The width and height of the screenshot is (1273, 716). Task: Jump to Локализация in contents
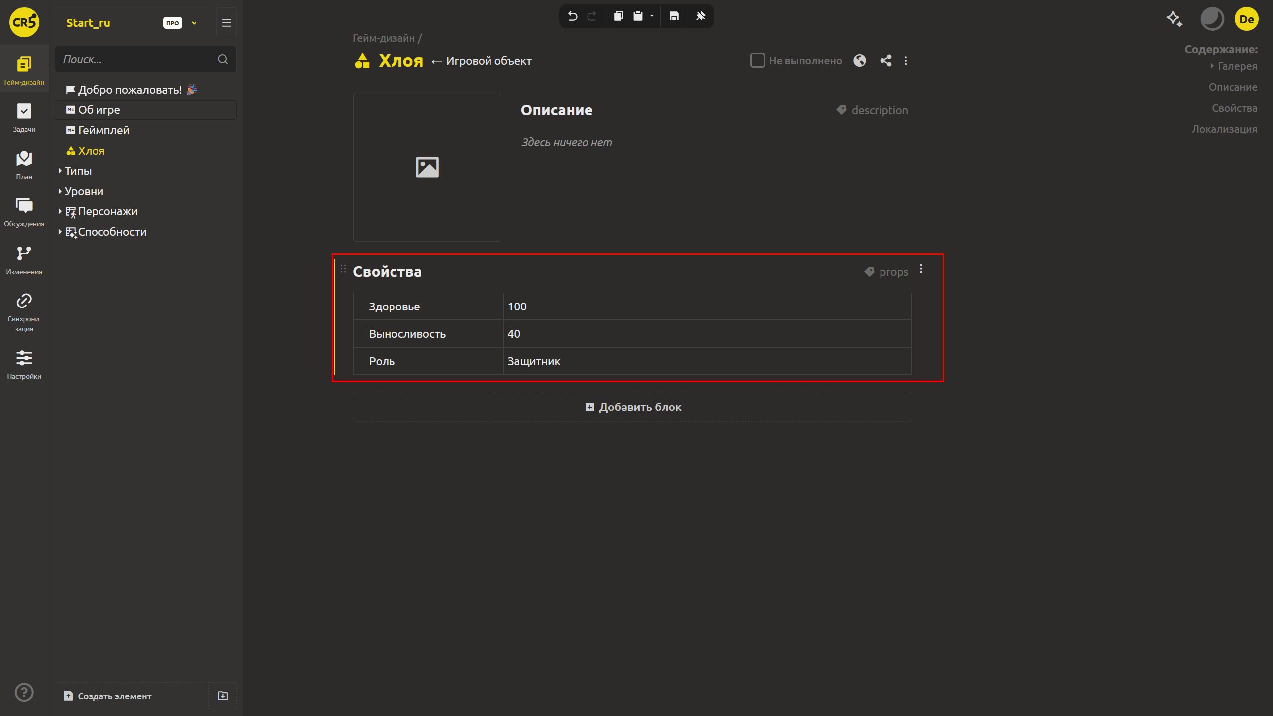1224,129
